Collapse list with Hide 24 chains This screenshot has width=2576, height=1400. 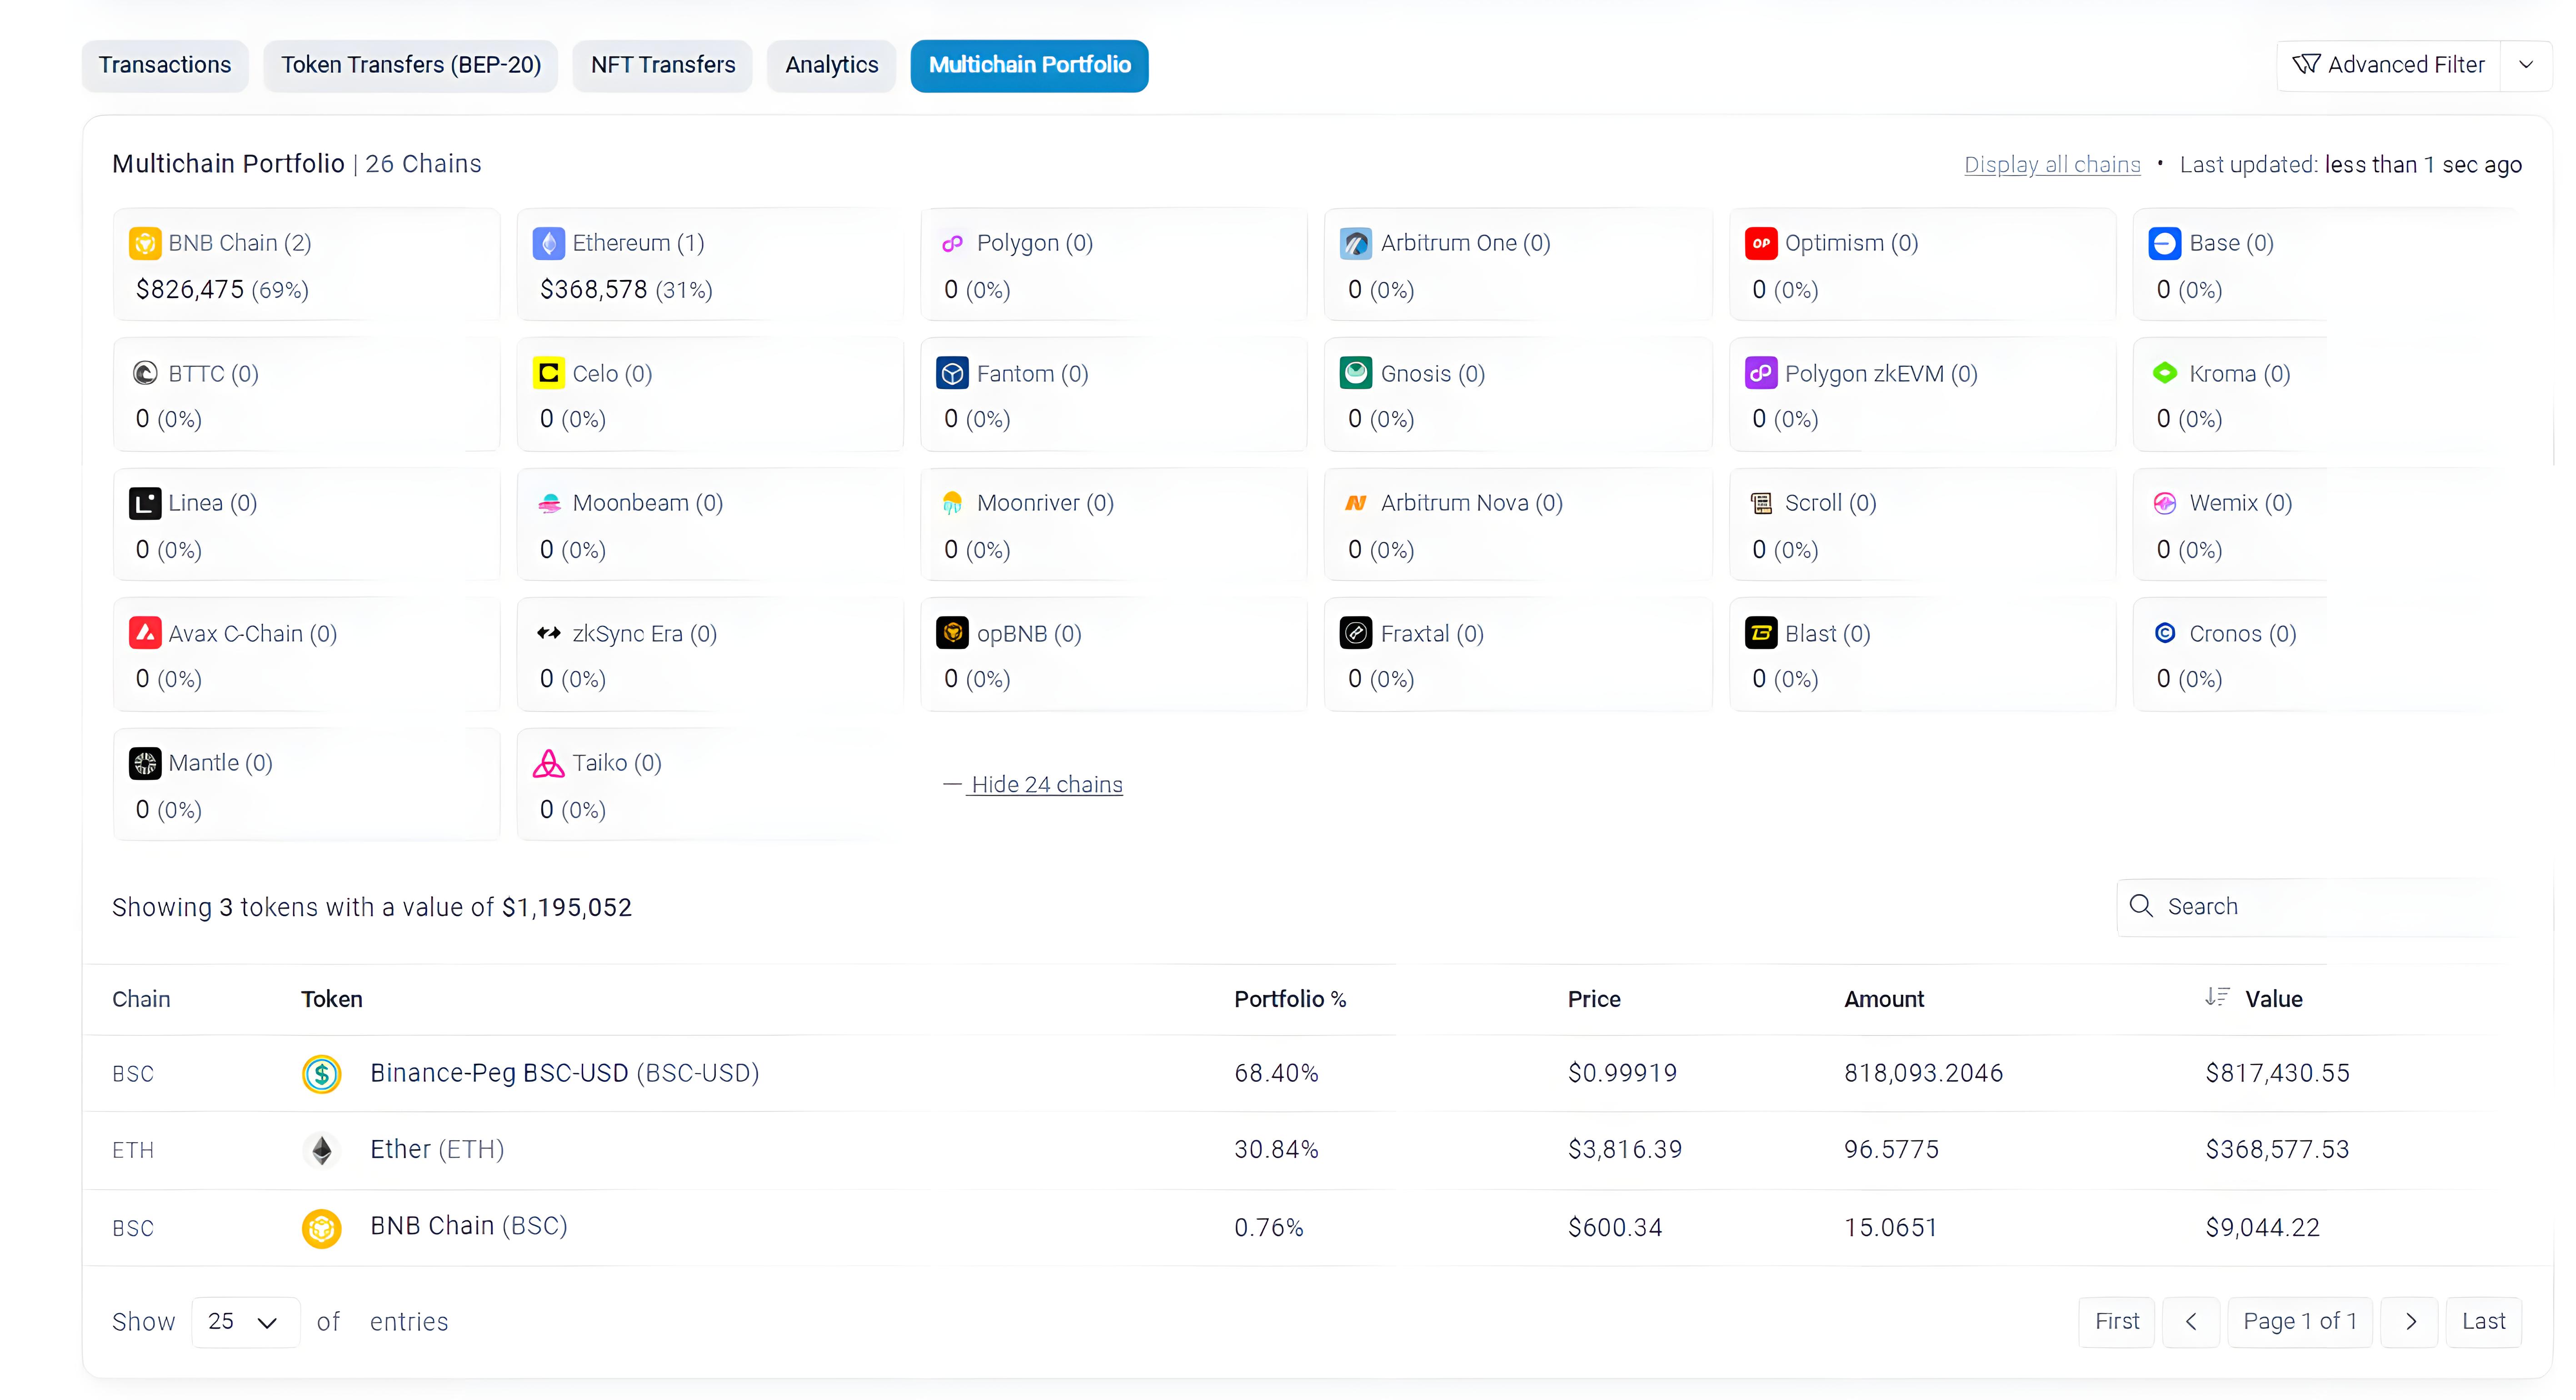coord(1046,785)
